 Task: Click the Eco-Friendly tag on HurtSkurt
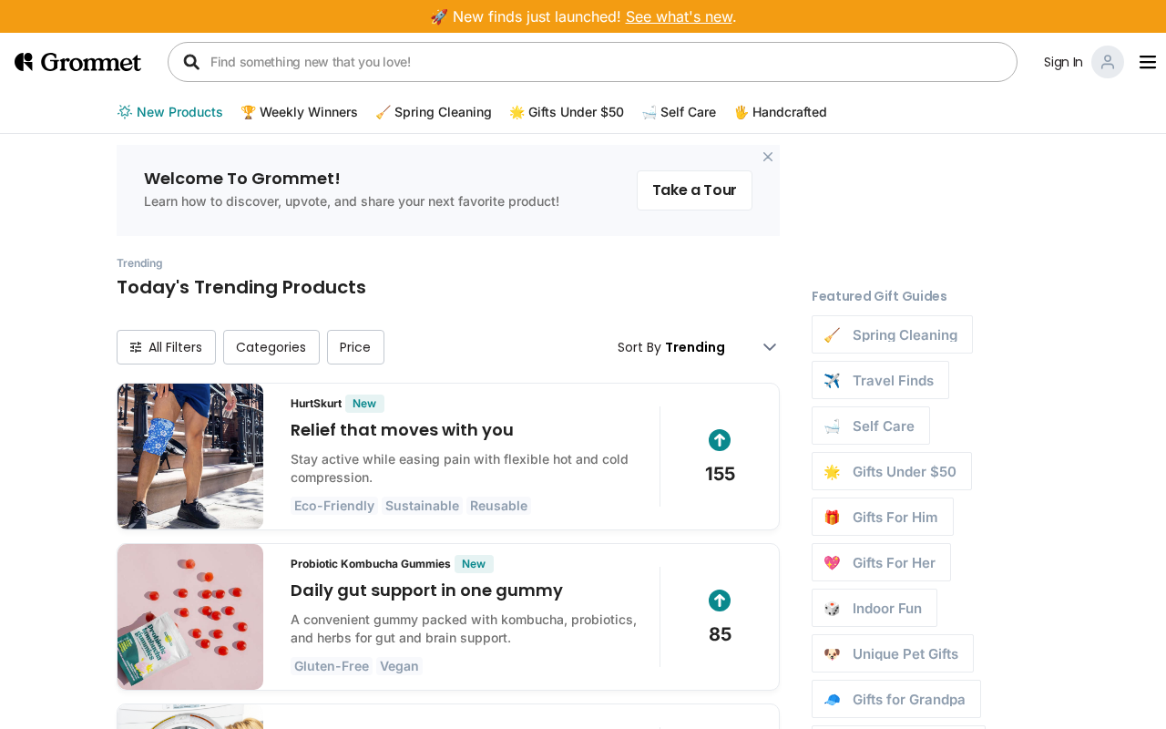[x=334, y=506]
